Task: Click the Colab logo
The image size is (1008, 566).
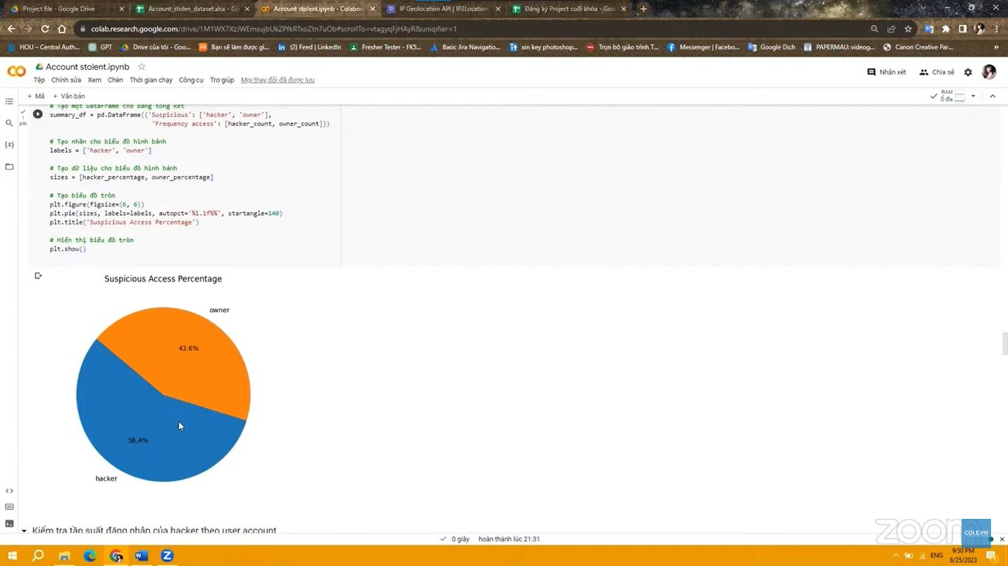Action: (16, 71)
